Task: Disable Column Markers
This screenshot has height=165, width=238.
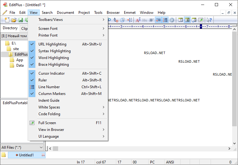Action: click(x=68, y=94)
